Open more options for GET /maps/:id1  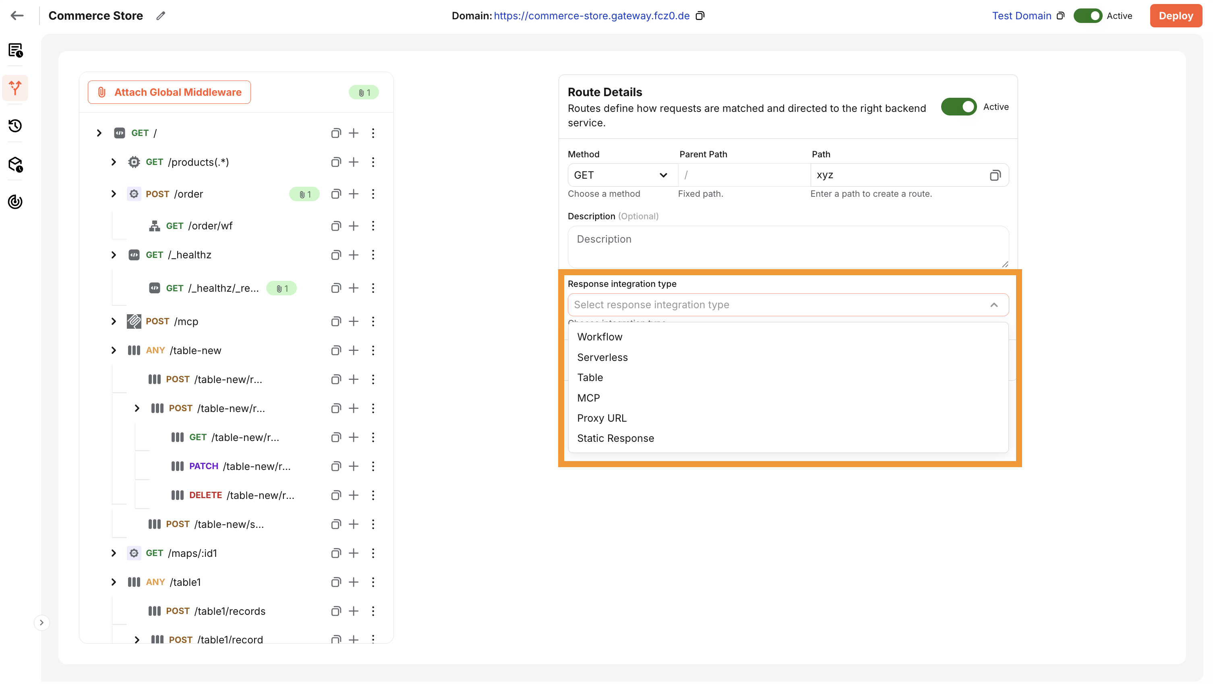pyautogui.click(x=373, y=553)
